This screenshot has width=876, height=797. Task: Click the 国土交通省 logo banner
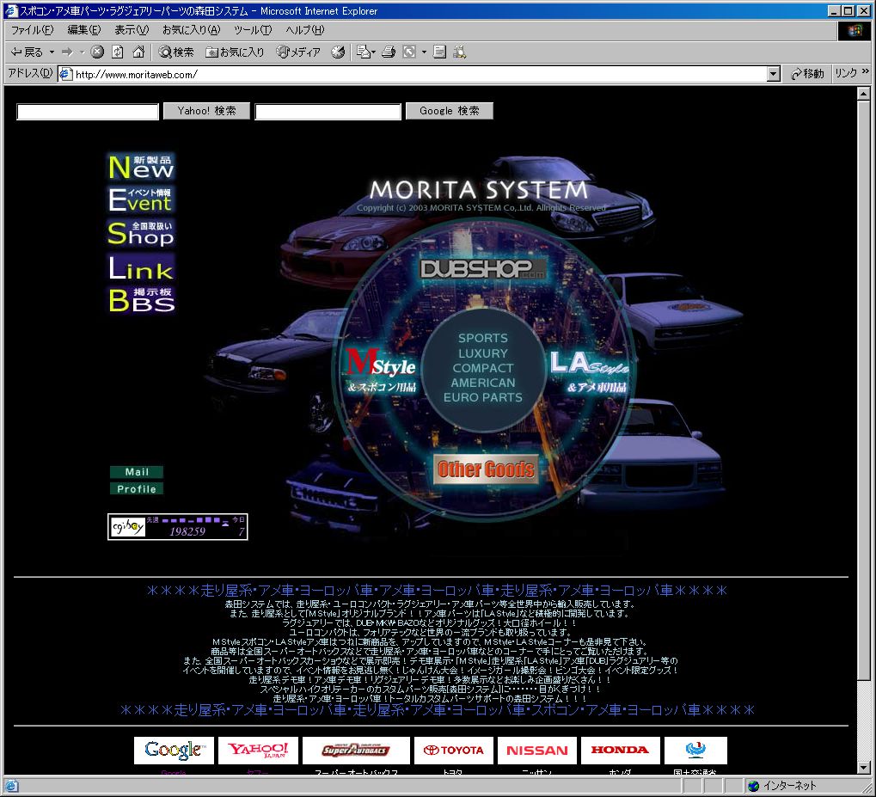coord(695,750)
